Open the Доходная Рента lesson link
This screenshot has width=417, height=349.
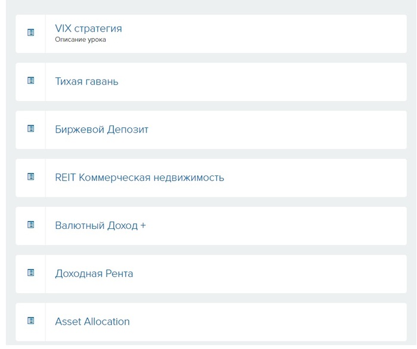coord(94,273)
